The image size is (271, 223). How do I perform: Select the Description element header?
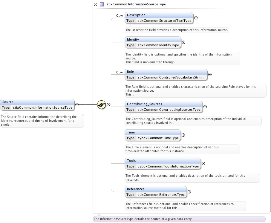click(159, 15)
